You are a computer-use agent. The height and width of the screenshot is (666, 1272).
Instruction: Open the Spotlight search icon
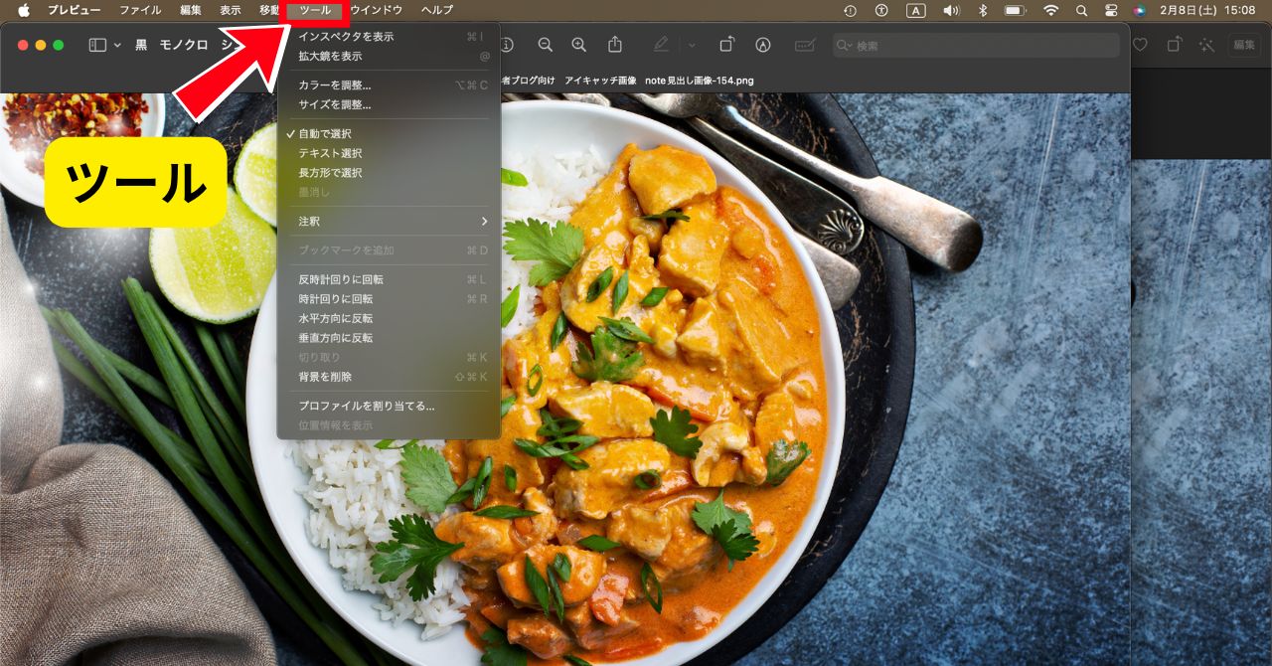tap(1081, 10)
